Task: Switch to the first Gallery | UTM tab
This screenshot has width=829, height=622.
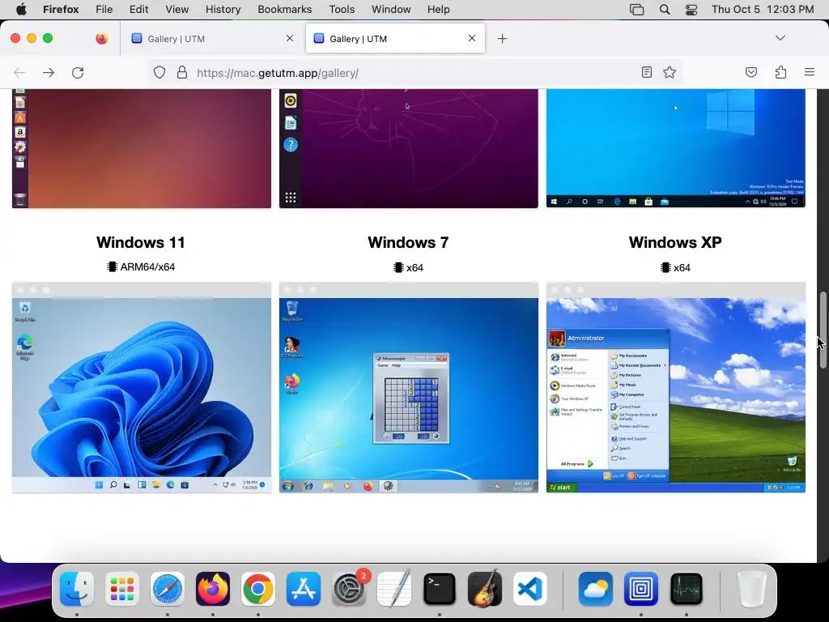Action: coord(211,39)
